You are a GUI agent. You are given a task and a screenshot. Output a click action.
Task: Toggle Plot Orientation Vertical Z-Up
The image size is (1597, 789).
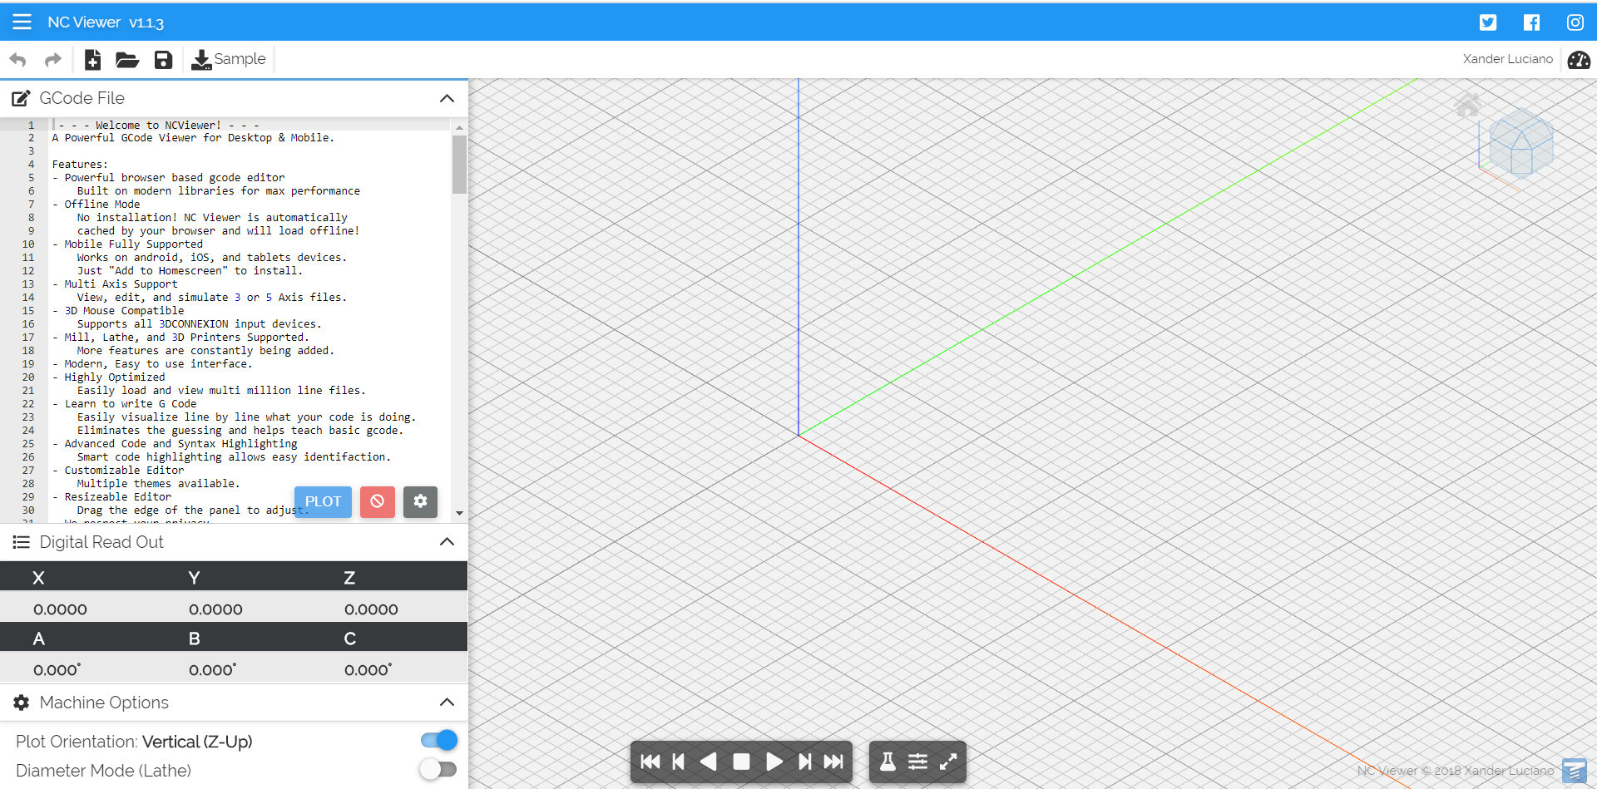[438, 740]
